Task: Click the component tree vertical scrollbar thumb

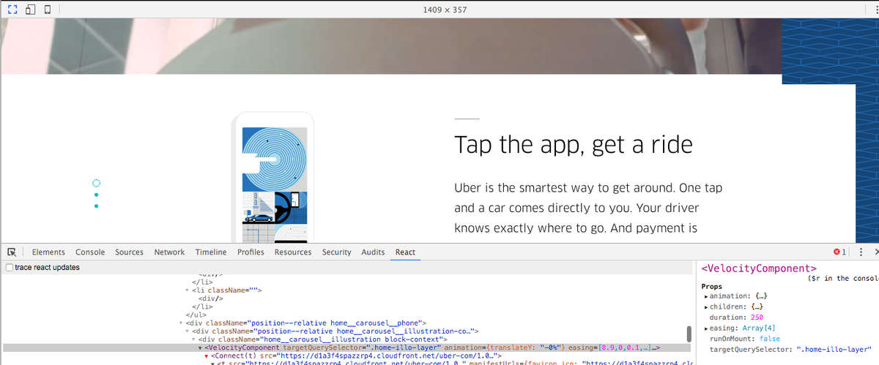Action: click(689, 334)
